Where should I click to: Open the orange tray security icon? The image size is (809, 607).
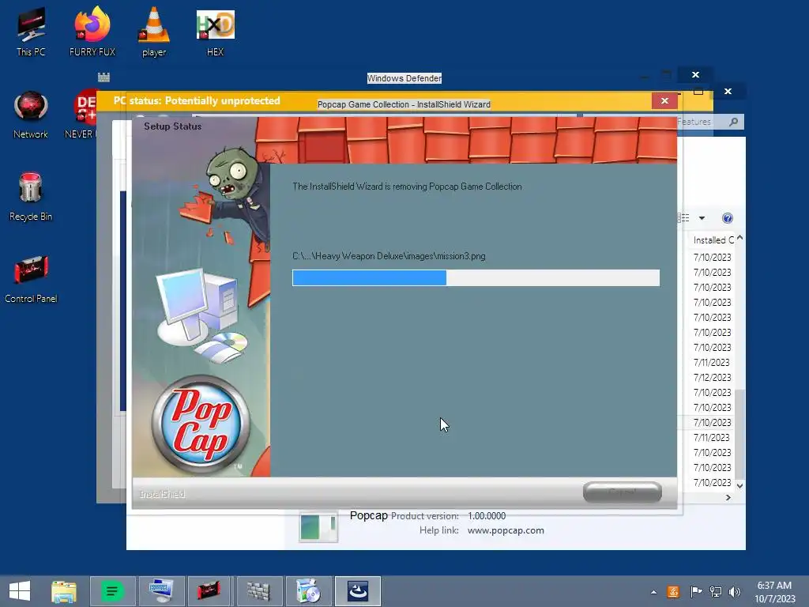pyautogui.click(x=673, y=591)
